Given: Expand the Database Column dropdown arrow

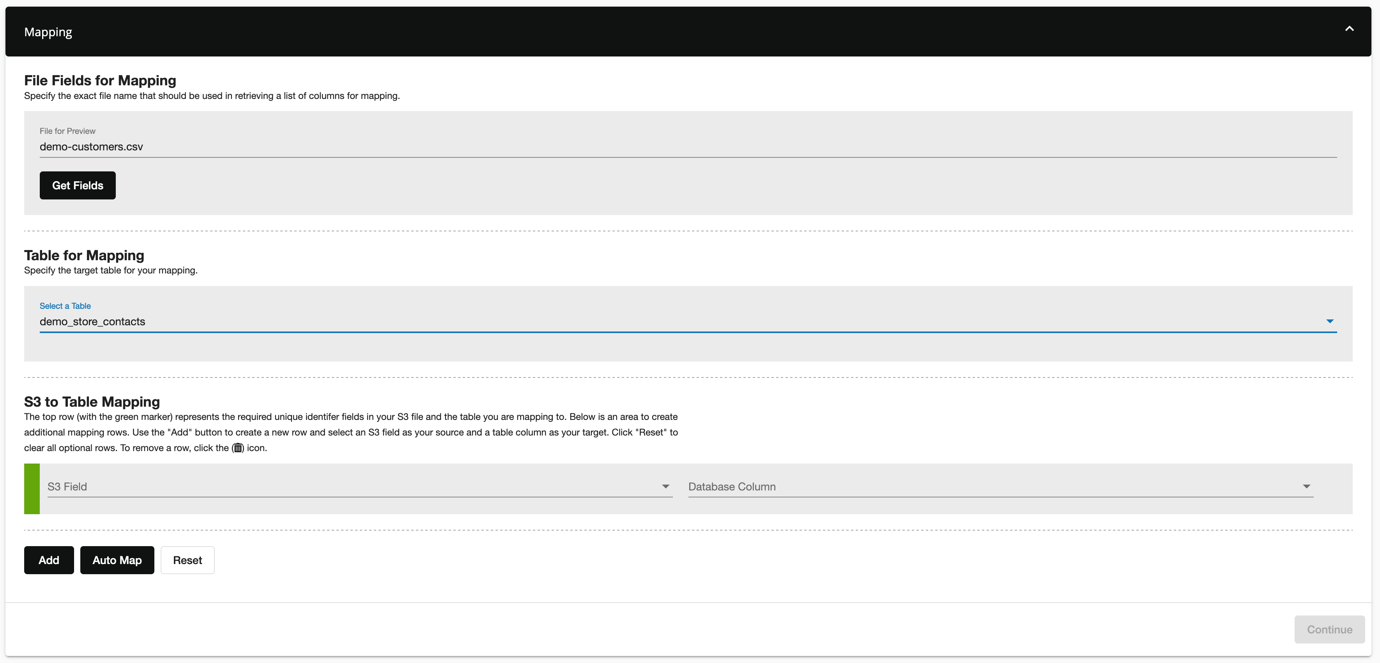Looking at the screenshot, I should click(1306, 487).
